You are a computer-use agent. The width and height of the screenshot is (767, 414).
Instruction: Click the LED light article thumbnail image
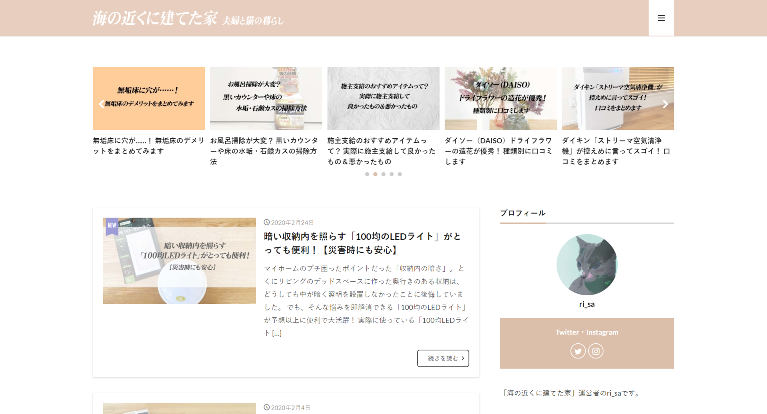179,261
